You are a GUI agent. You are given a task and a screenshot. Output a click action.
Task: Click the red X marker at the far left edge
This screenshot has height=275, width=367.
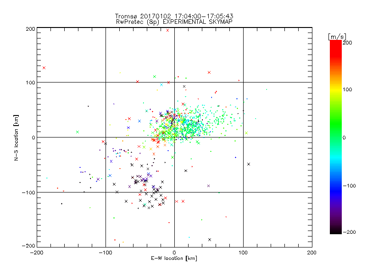tap(44, 68)
